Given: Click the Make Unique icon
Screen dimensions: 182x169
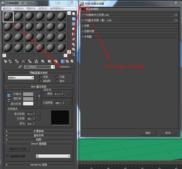Looking at the screenshot, I should 36,62.
